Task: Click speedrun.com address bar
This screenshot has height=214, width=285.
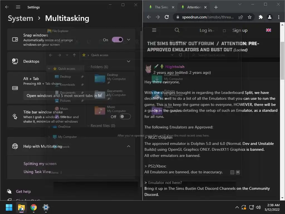Action: point(208,17)
